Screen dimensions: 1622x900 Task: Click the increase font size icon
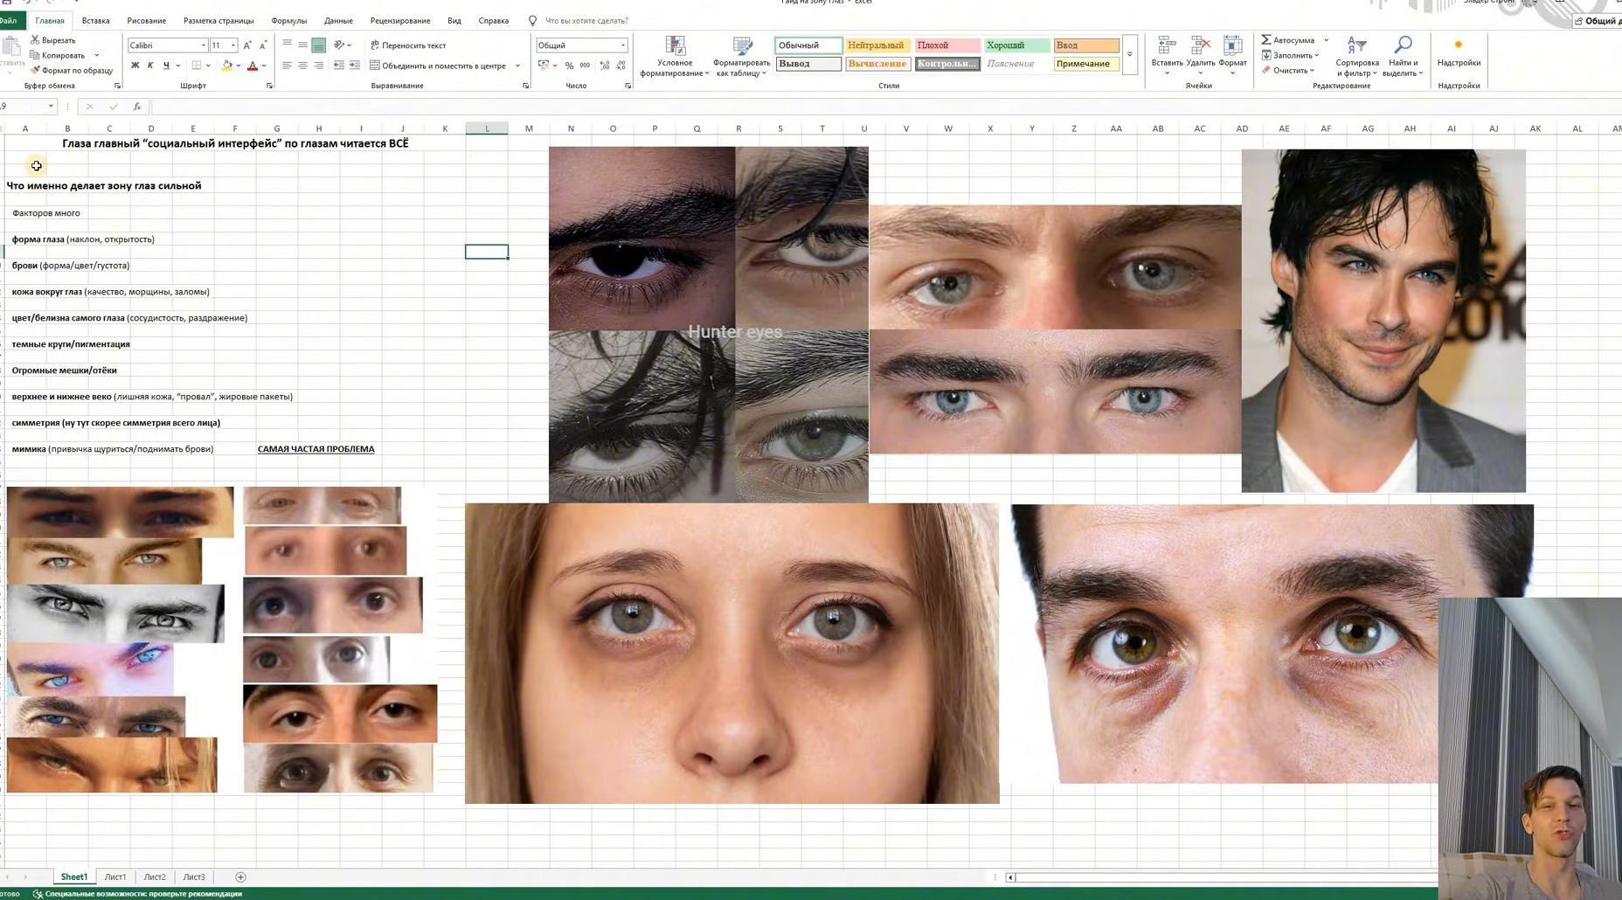click(247, 45)
